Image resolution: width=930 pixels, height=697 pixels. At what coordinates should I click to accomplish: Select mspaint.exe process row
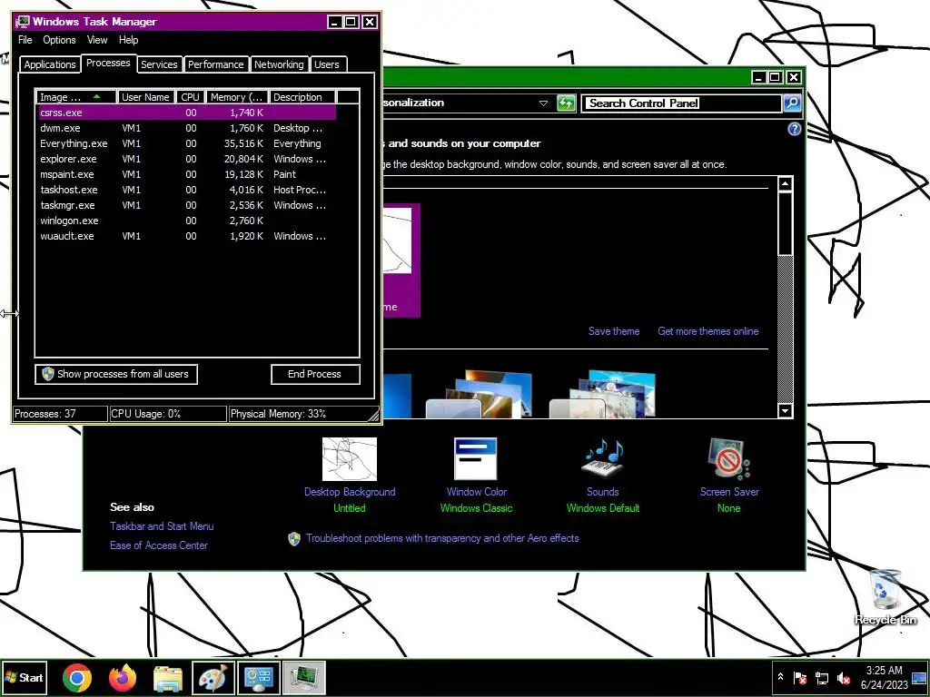(187, 174)
